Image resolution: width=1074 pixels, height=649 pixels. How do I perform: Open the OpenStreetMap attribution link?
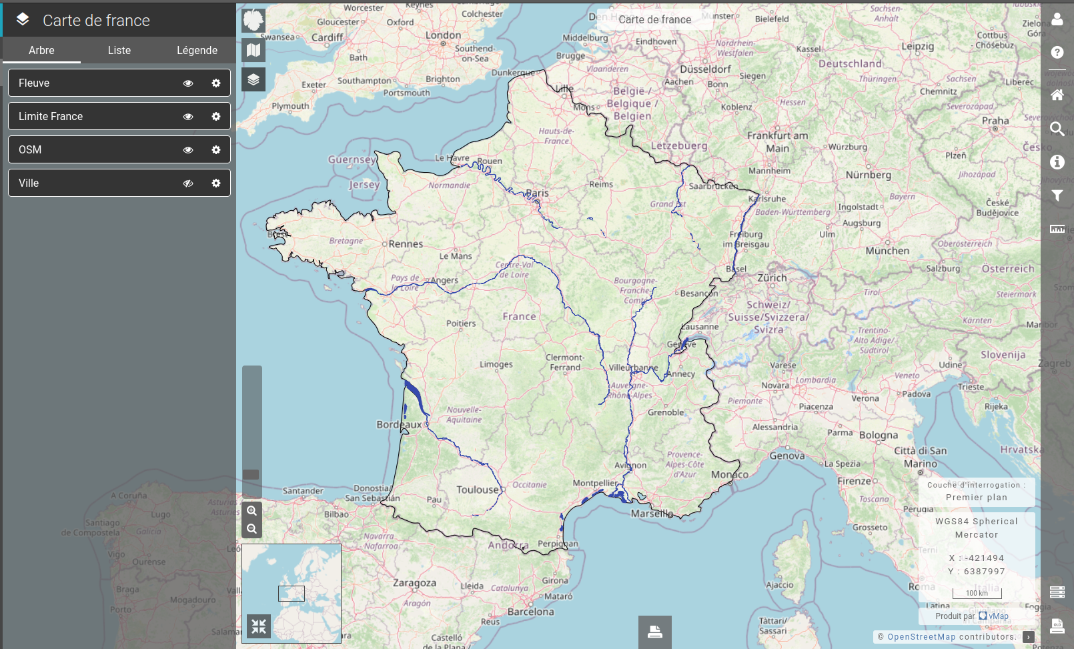921,637
